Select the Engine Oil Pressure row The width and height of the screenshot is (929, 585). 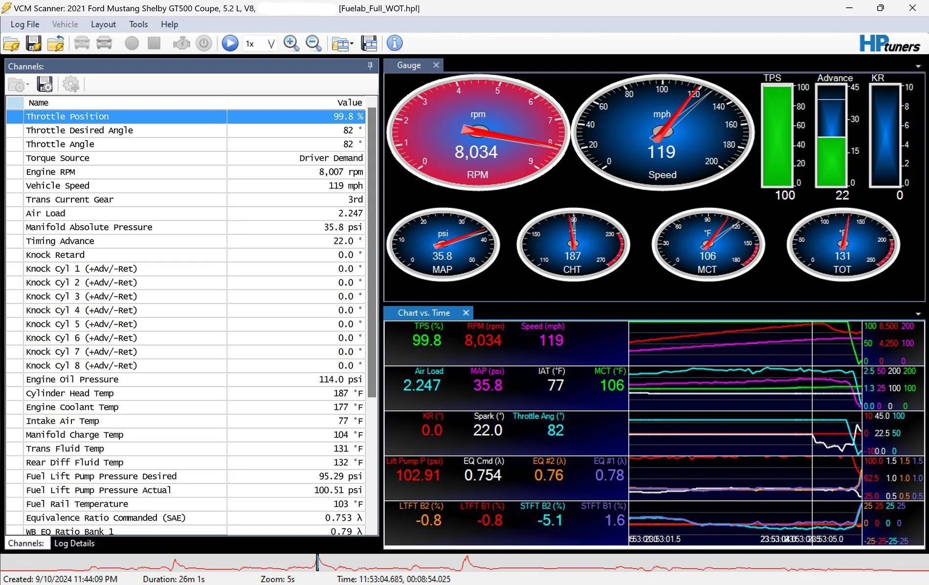pyautogui.click(x=186, y=379)
